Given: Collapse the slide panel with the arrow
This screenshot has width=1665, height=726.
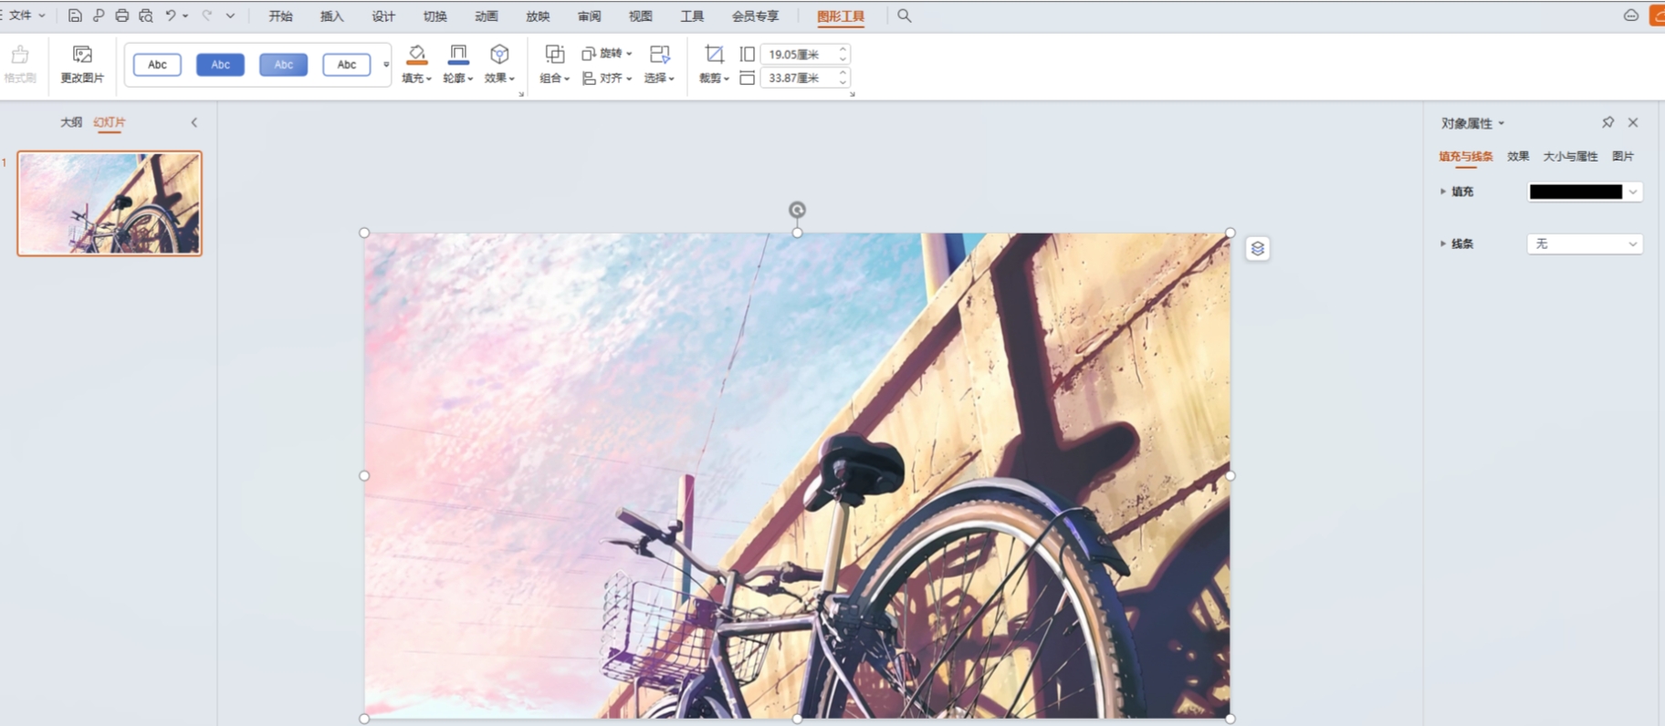Looking at the screenshot, I should point(194,122).
